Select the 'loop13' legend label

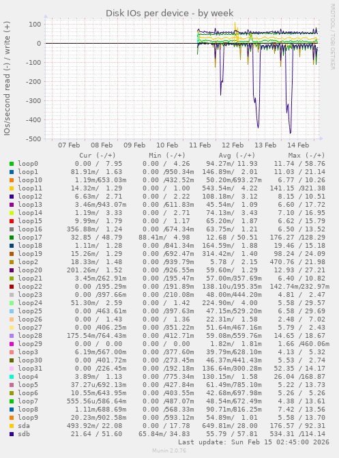click(x=30, y=205)
